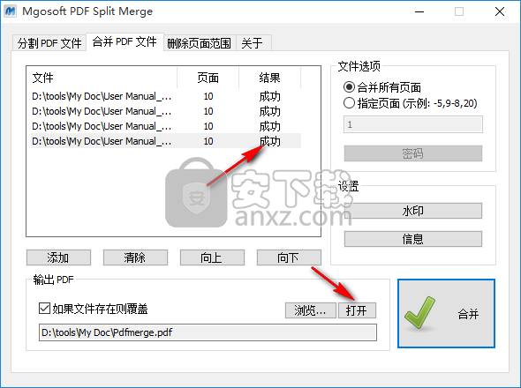Screen dimensions: 521x388
Task: Select the third User Manual file row
Action: point(166,126)
